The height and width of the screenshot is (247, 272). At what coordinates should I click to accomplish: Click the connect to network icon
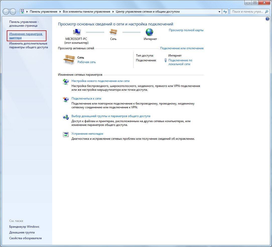66,99
